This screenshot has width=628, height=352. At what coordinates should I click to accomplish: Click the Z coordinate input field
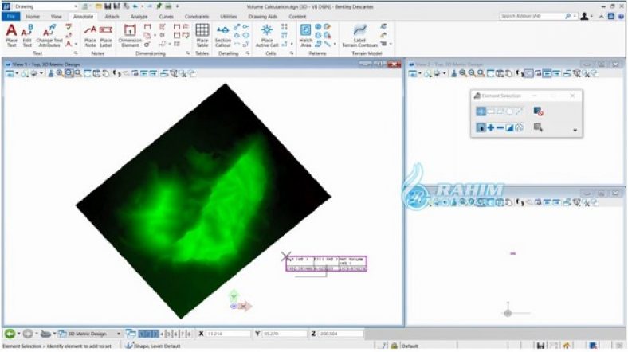(340, 334)
